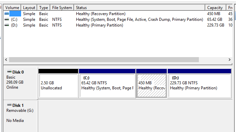The image size is (236, 132).
Task: Click the Status column header
Action: (140, 7)
